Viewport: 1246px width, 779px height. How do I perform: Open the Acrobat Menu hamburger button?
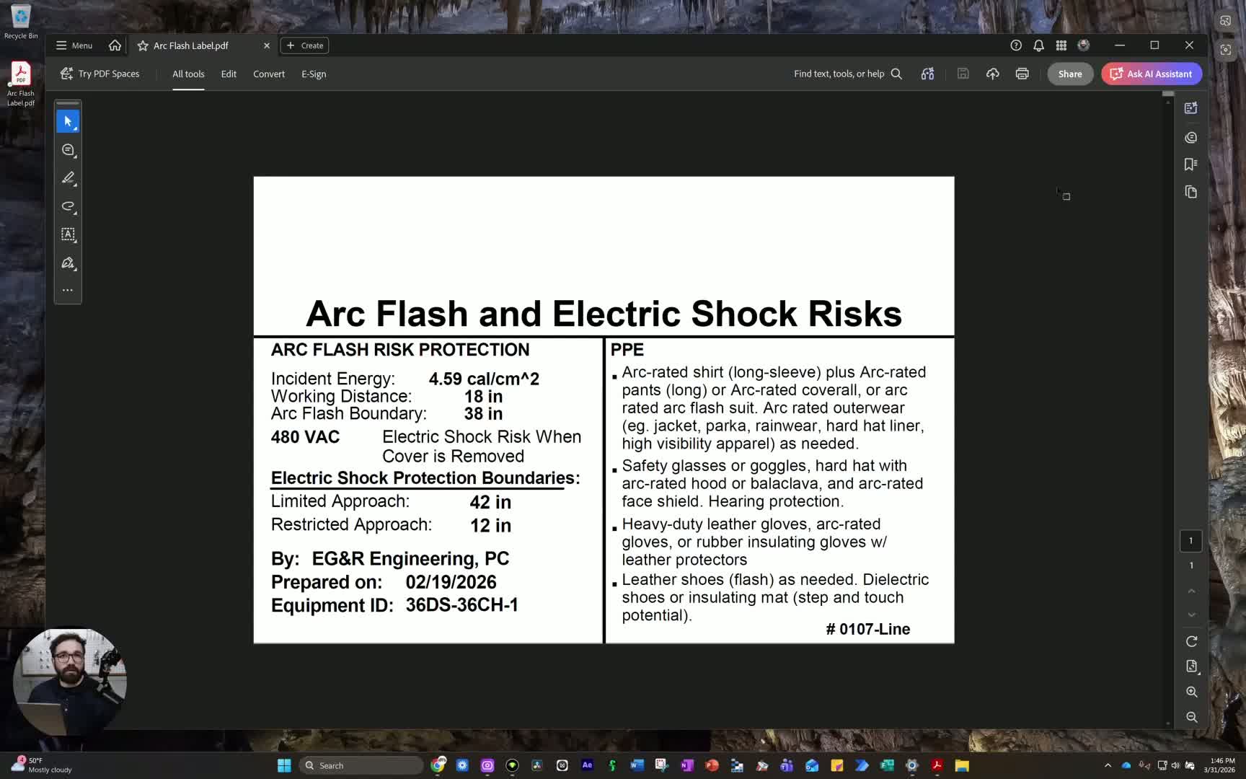point(74,45)
